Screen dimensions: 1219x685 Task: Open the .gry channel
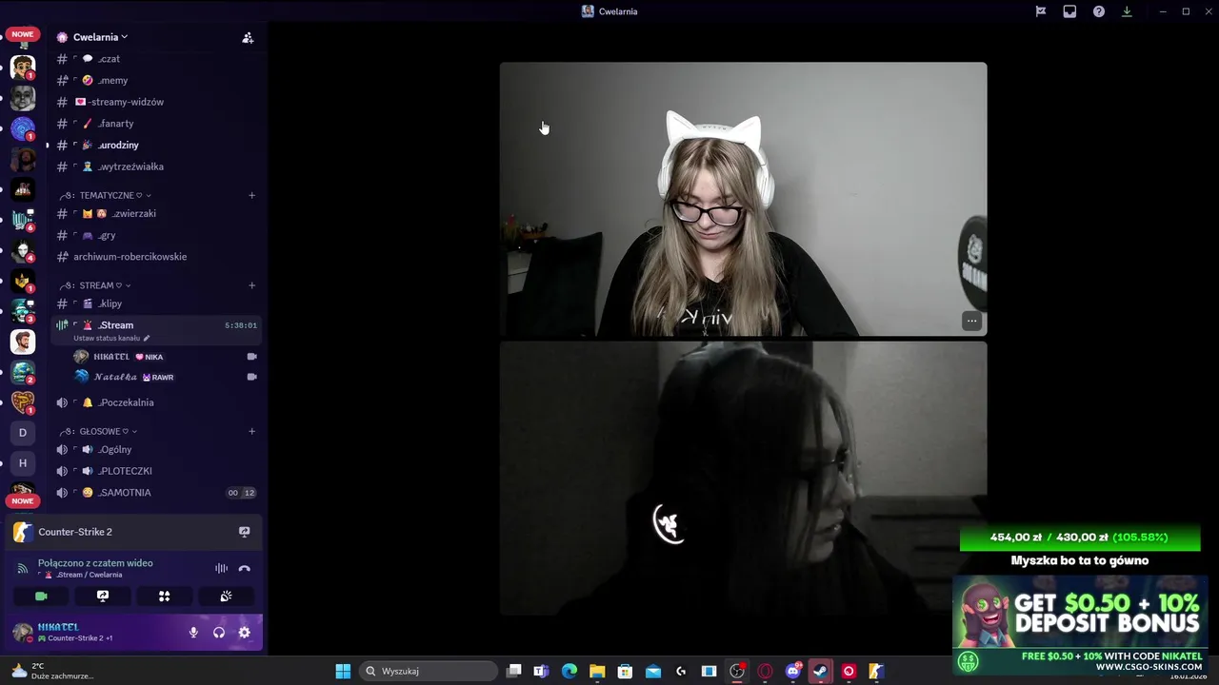click(x=156, y=235)
